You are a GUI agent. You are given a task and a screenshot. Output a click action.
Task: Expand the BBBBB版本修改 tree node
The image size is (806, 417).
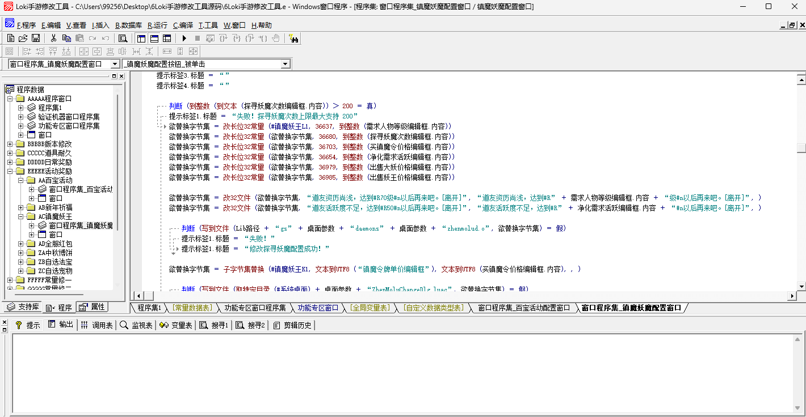[x=10, y=144]
